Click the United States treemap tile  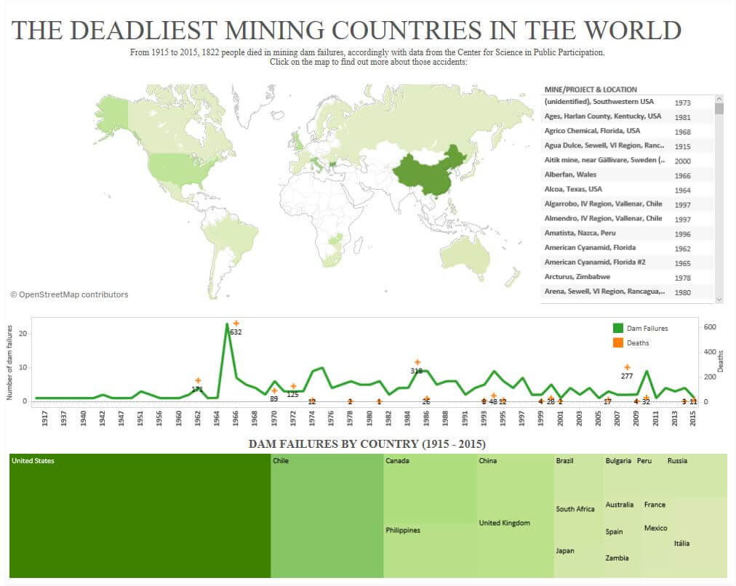point(140,515)
